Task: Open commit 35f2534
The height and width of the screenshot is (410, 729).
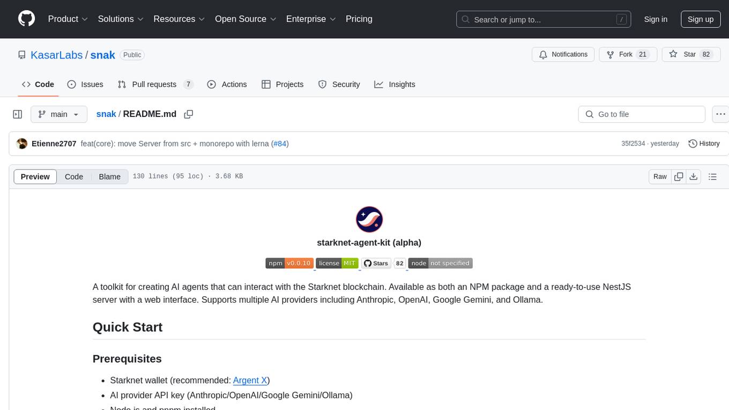Action: 633,144
